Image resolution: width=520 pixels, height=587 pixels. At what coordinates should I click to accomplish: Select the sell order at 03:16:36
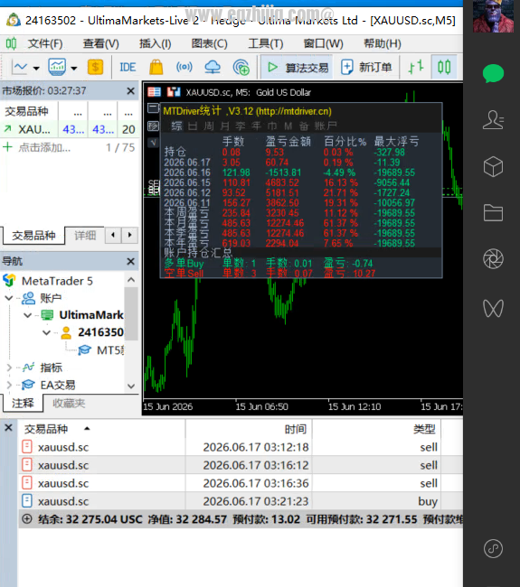tap(241, 483)
